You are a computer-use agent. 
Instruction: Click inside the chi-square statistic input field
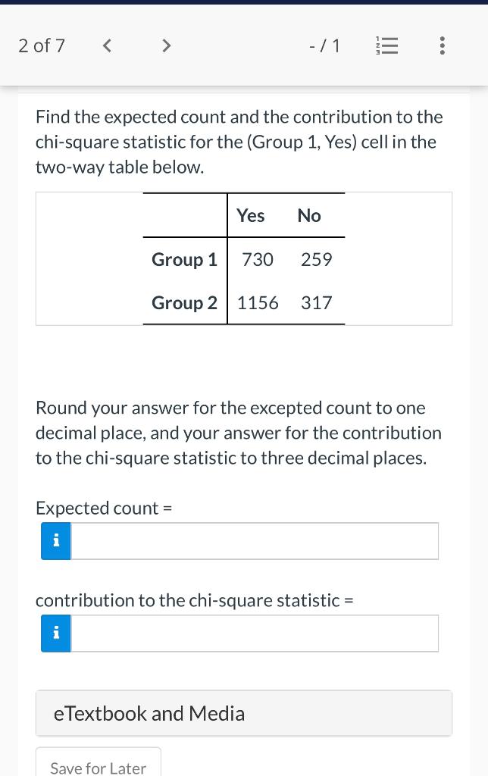coord(254,633)
